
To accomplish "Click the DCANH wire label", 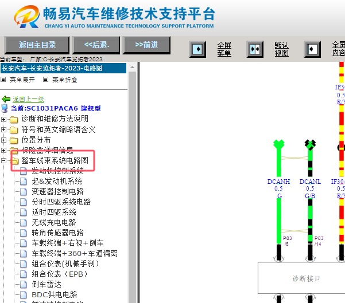I will [278, 182].
